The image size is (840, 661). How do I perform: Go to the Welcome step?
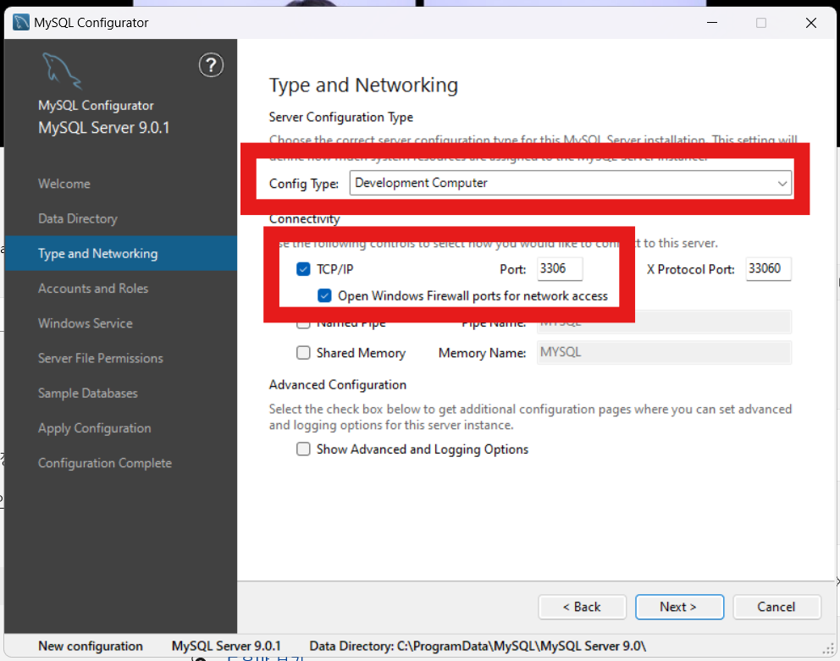click(x=64, y=184)
